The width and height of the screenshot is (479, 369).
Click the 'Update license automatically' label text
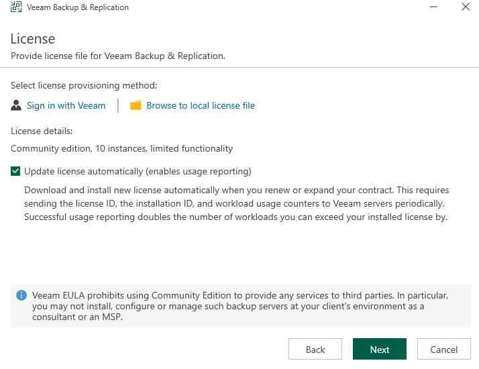pos(138,171)
